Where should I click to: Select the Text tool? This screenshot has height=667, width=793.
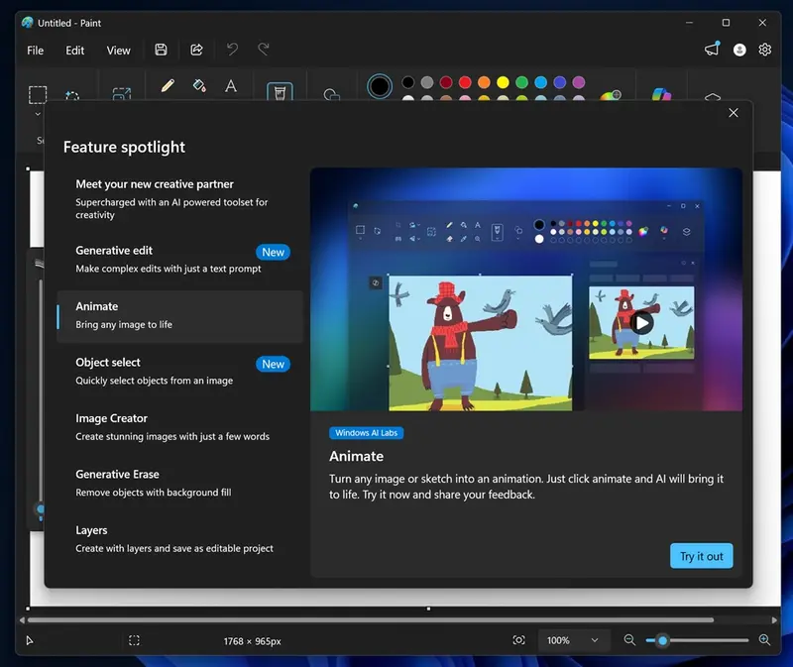(231, 86)
